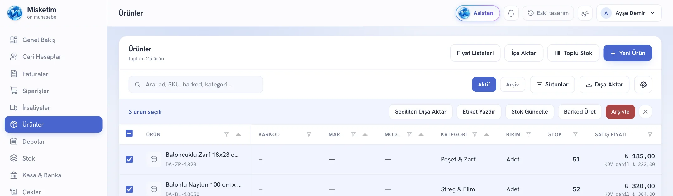Clear selection with the X button
Screen dimensions: 673x196
(x=645, y=112)
